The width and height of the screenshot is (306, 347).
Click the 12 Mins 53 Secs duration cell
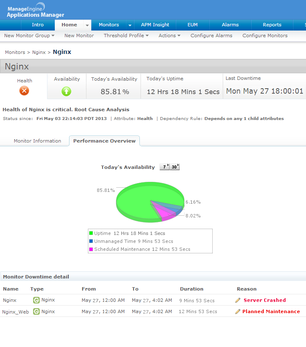198,311
